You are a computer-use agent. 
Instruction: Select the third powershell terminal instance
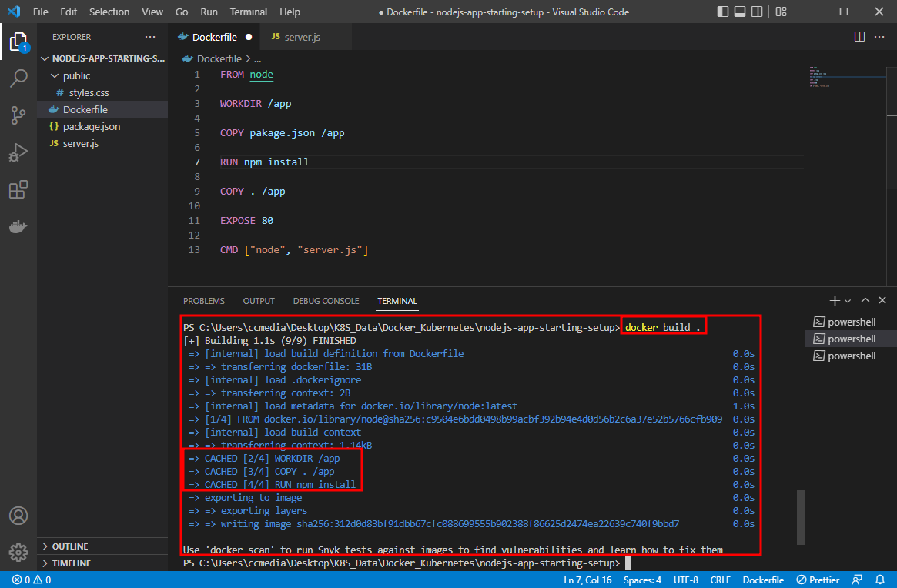point(851,356)
